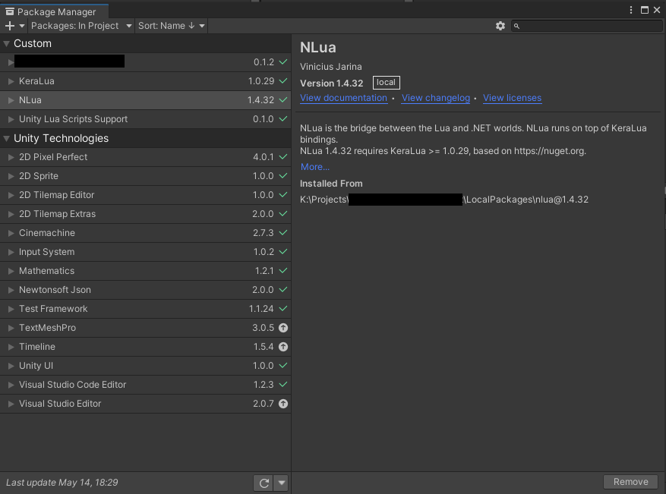Open the Sort: Name dropdown
Image resolution: width=666 pixels, height=494 pixels.
[171, 25]
